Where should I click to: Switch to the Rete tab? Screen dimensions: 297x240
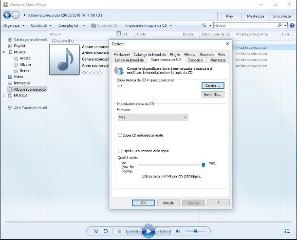tap(222, 55)
